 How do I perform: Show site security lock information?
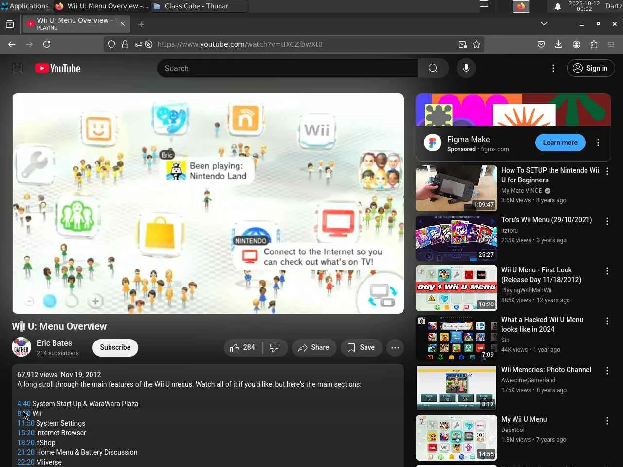click(125, 44)
